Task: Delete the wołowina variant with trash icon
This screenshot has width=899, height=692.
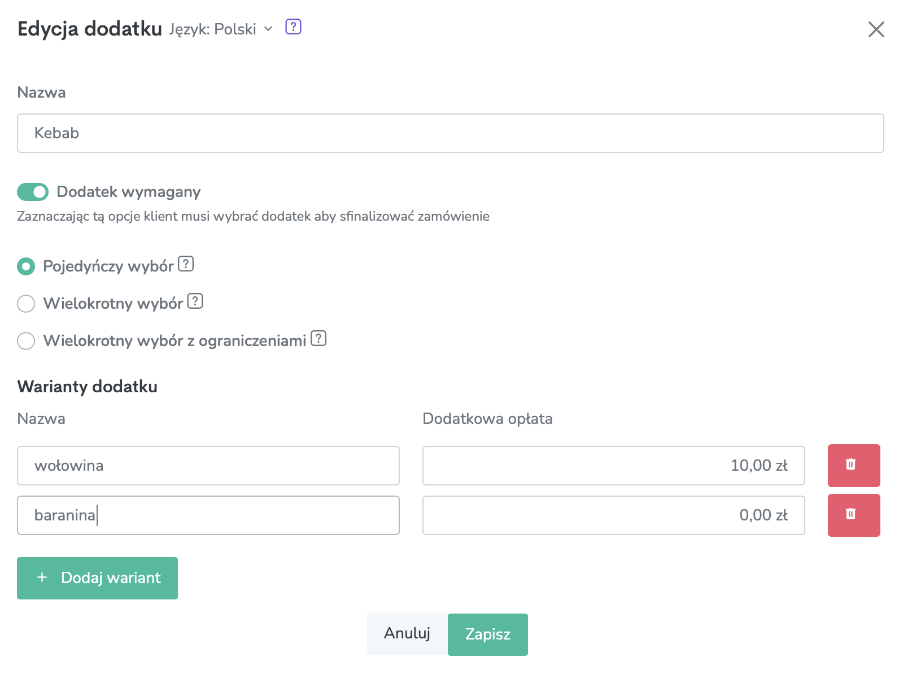Action: 854,466
